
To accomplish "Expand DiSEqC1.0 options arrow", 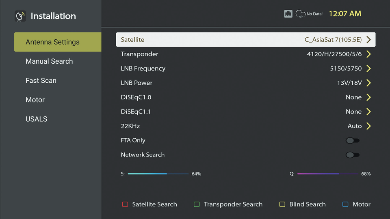I will (368, 97).
